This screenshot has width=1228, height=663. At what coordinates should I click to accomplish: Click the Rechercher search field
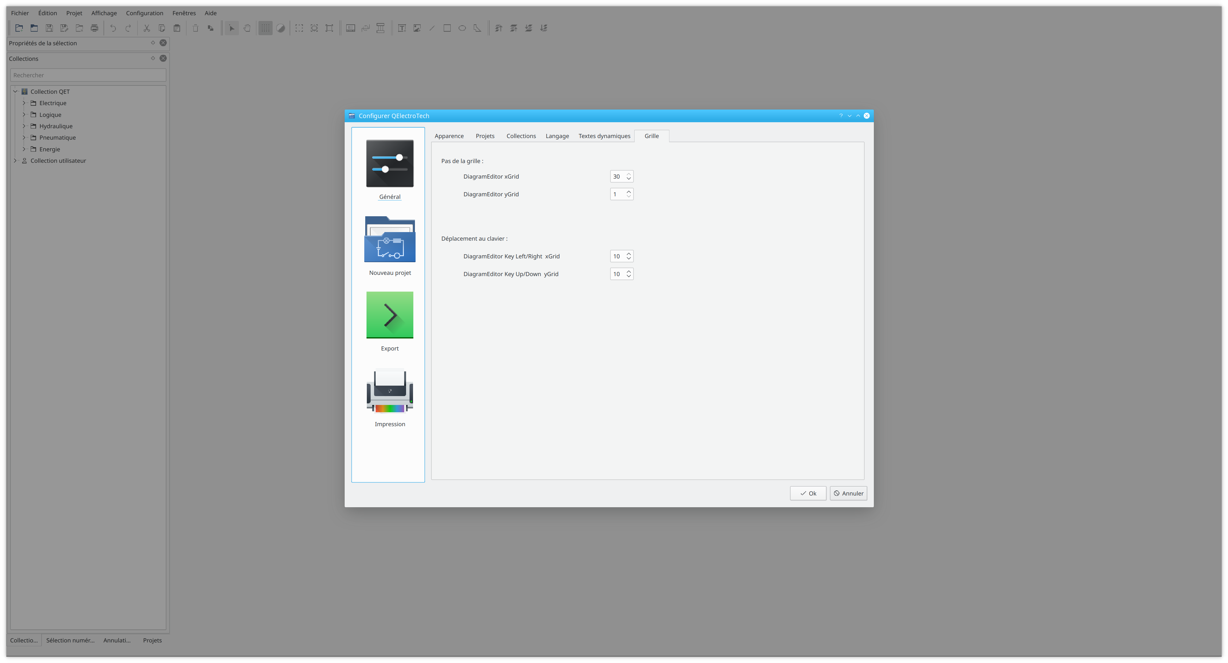click(x=88, y=75)
